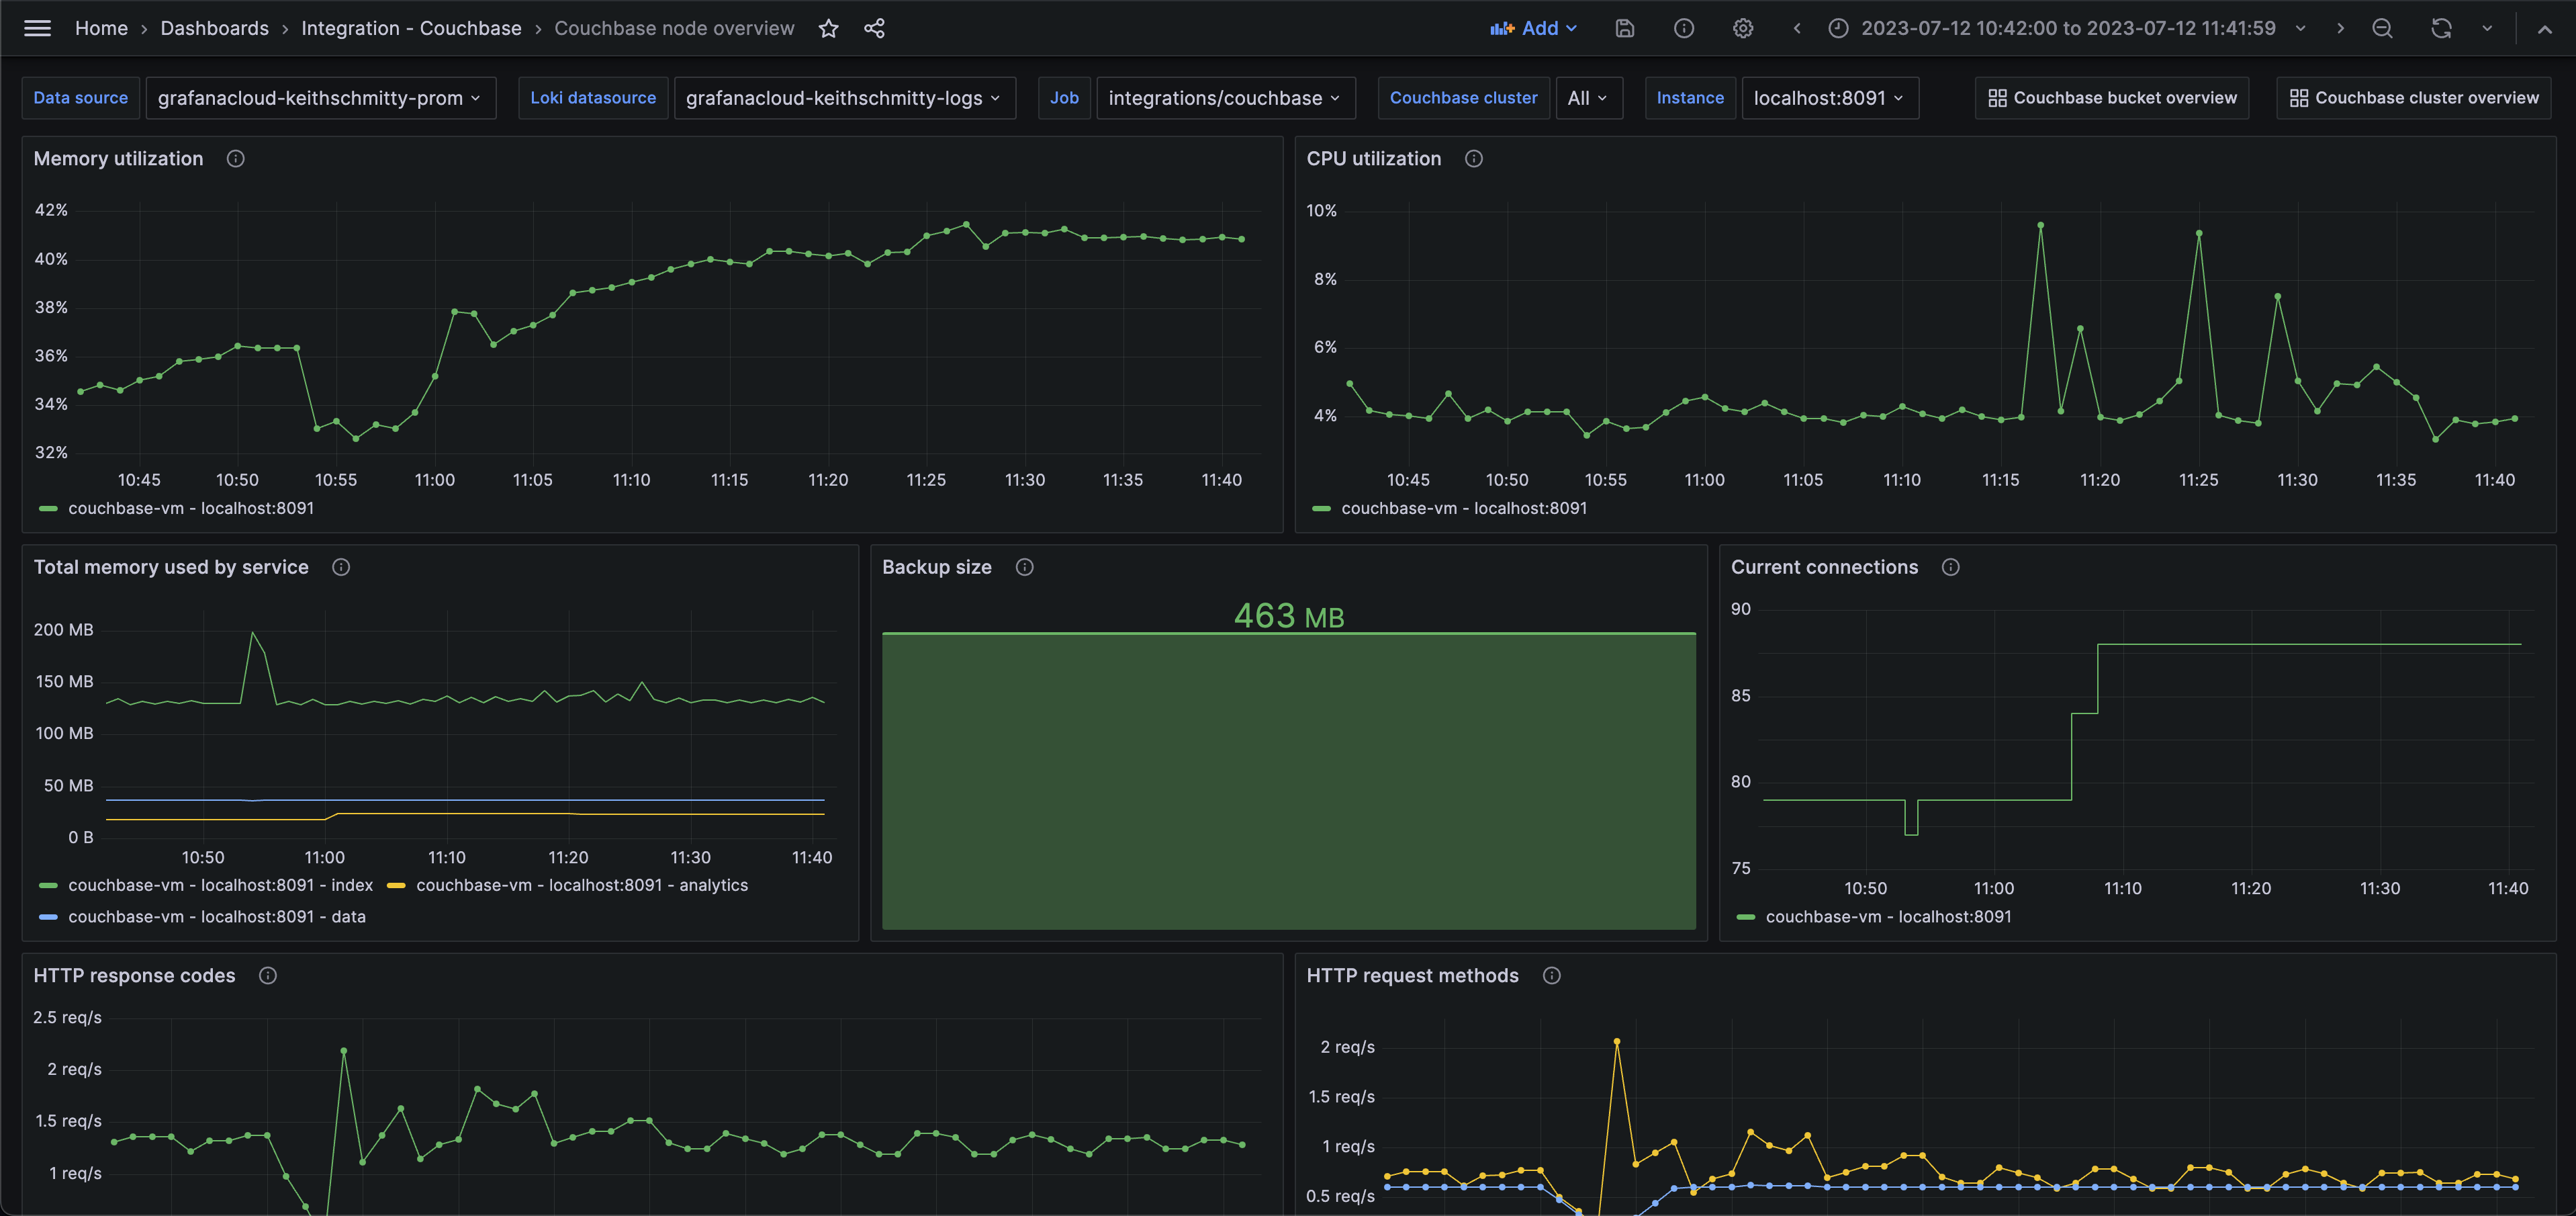Refresh the dashboard data
Viewport: 2576px width, 1216px height.
pyautogui.click(x=2440, y=28)
